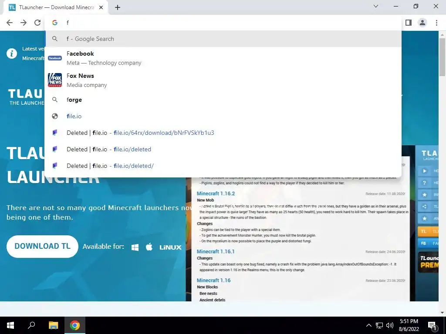Open a new tab with the plus button
The height and width of the screenshot is (334, 446).
(x=118, y=8)
